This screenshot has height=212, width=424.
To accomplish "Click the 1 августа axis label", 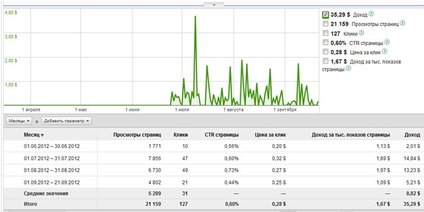I will tap(233, 110).
